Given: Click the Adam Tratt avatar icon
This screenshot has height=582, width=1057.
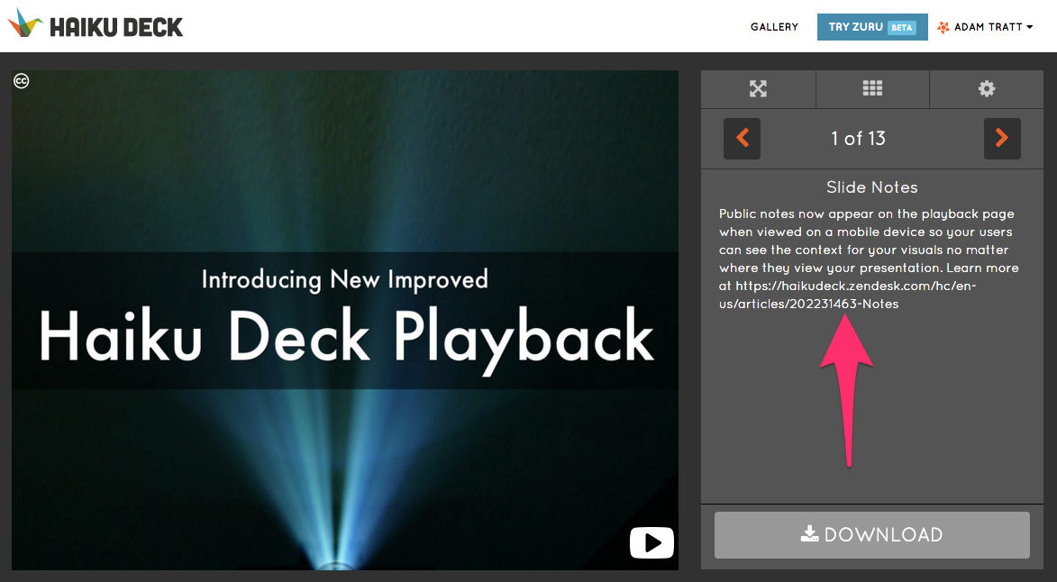Looking at the screenshot, I should coord(943,27).
